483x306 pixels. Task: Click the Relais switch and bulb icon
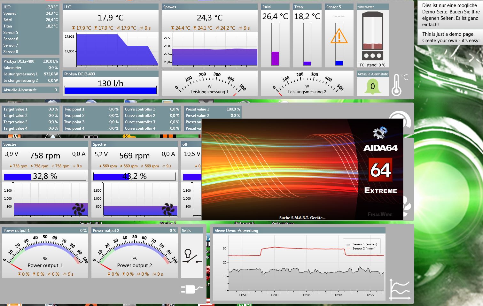point(192,256)
